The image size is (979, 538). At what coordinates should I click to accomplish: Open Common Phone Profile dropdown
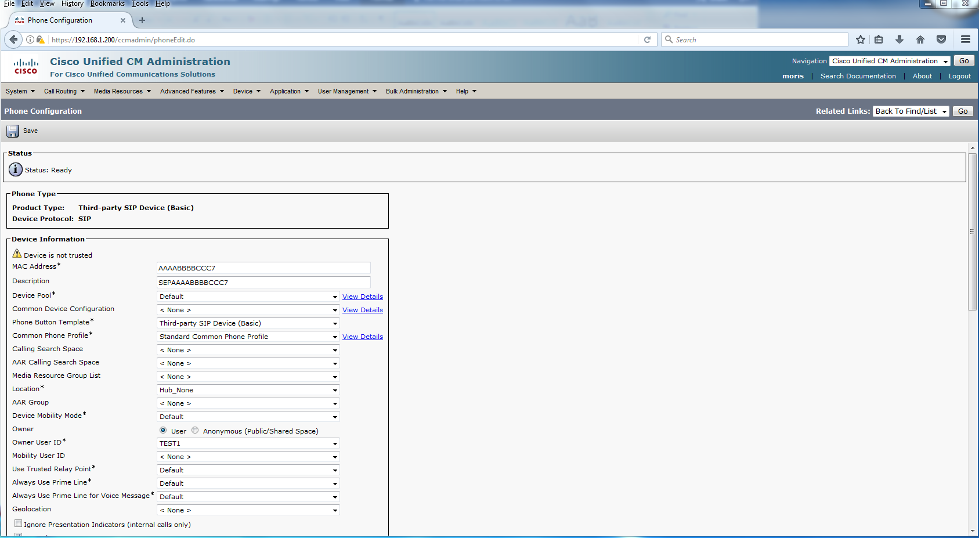tap(248, 337)
